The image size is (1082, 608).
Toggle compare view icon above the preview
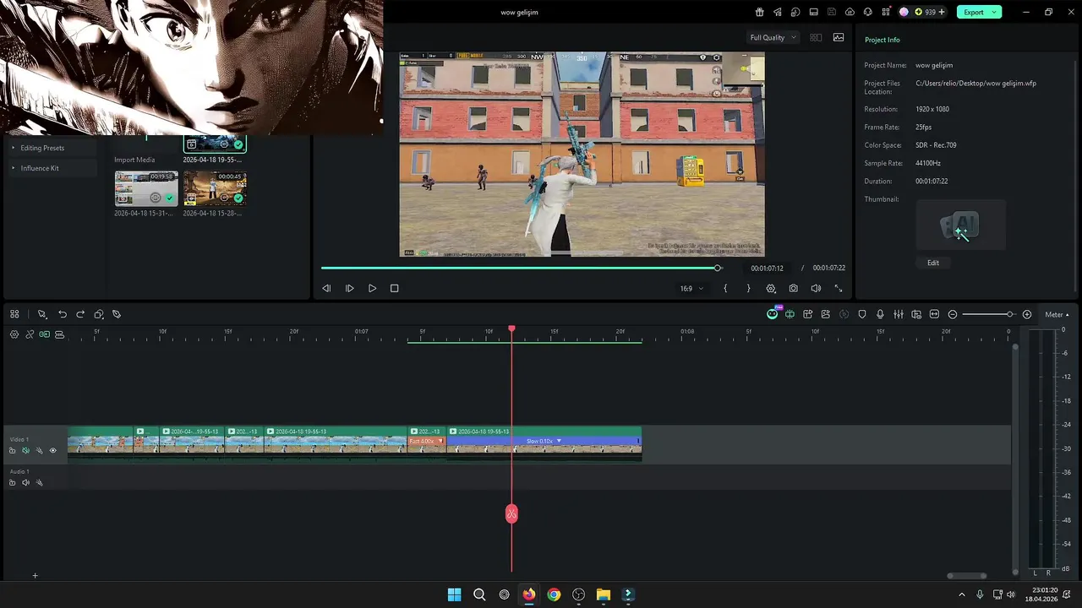click(816, 37)
